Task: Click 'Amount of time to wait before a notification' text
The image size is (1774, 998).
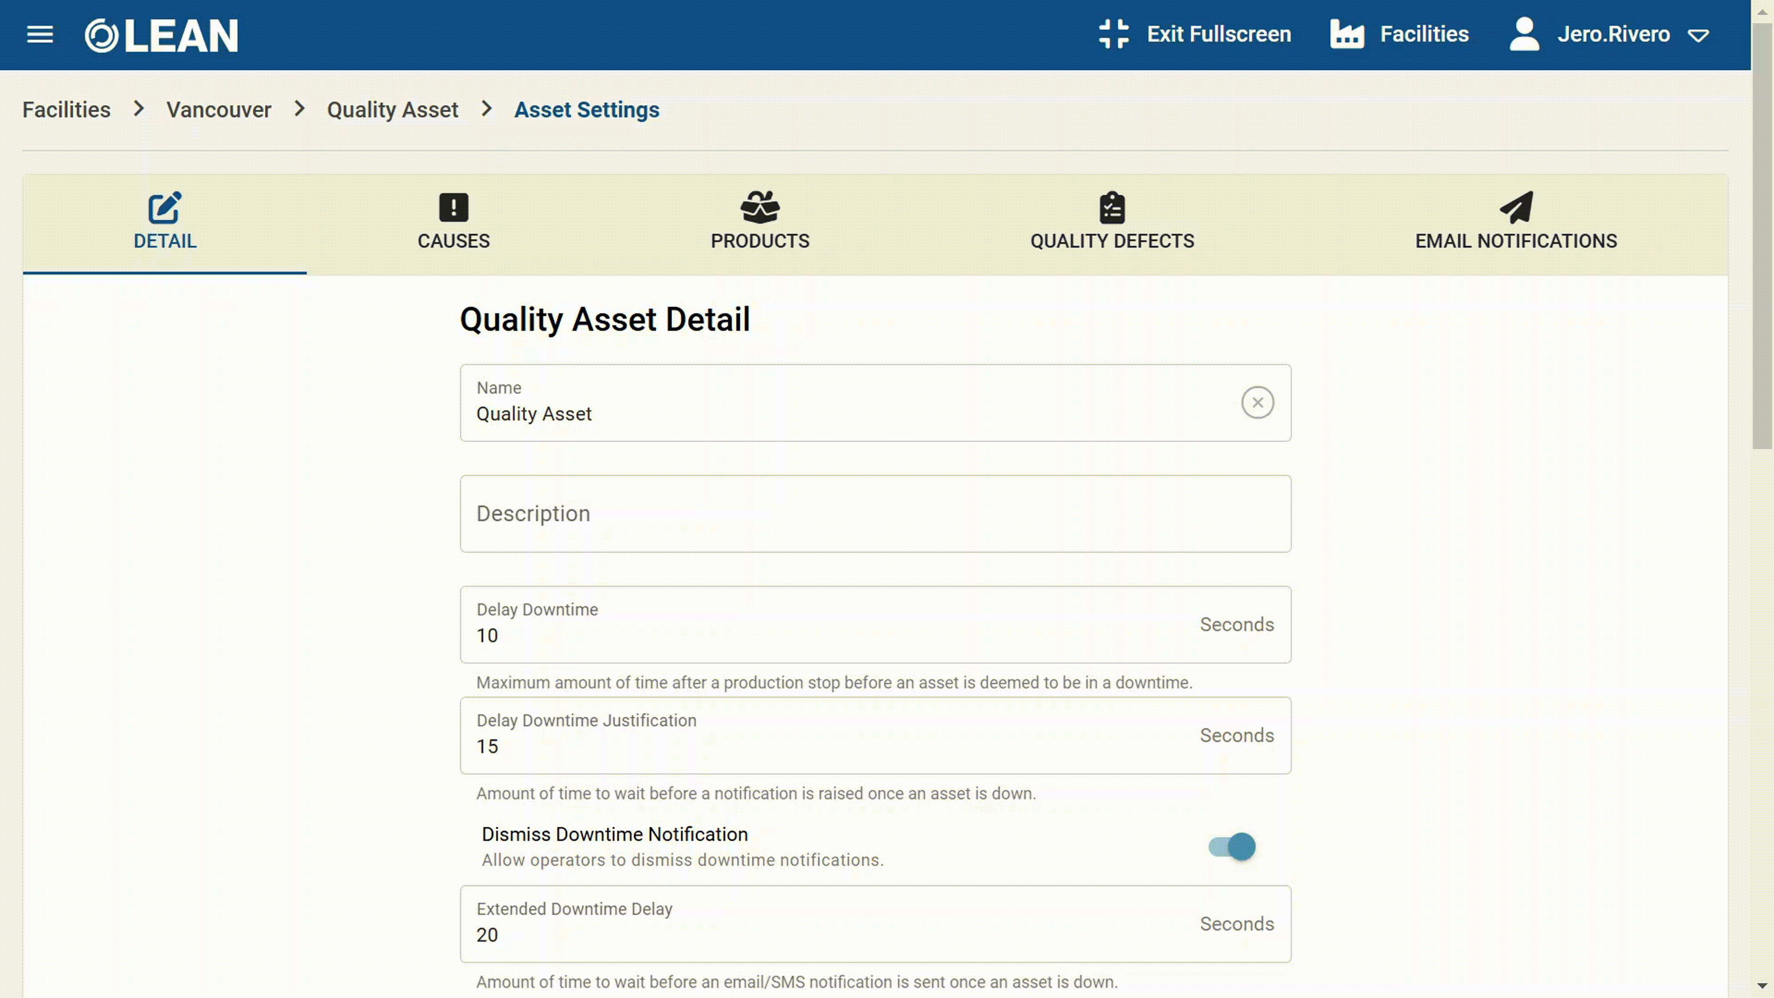Action: [x=755, y=794]
